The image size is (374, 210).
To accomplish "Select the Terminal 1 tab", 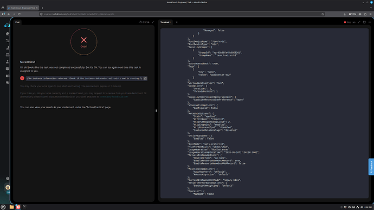I will coord(165,22).
